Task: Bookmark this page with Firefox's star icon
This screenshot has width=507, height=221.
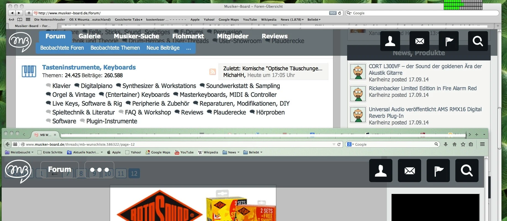Action: [x=463, y=144]
